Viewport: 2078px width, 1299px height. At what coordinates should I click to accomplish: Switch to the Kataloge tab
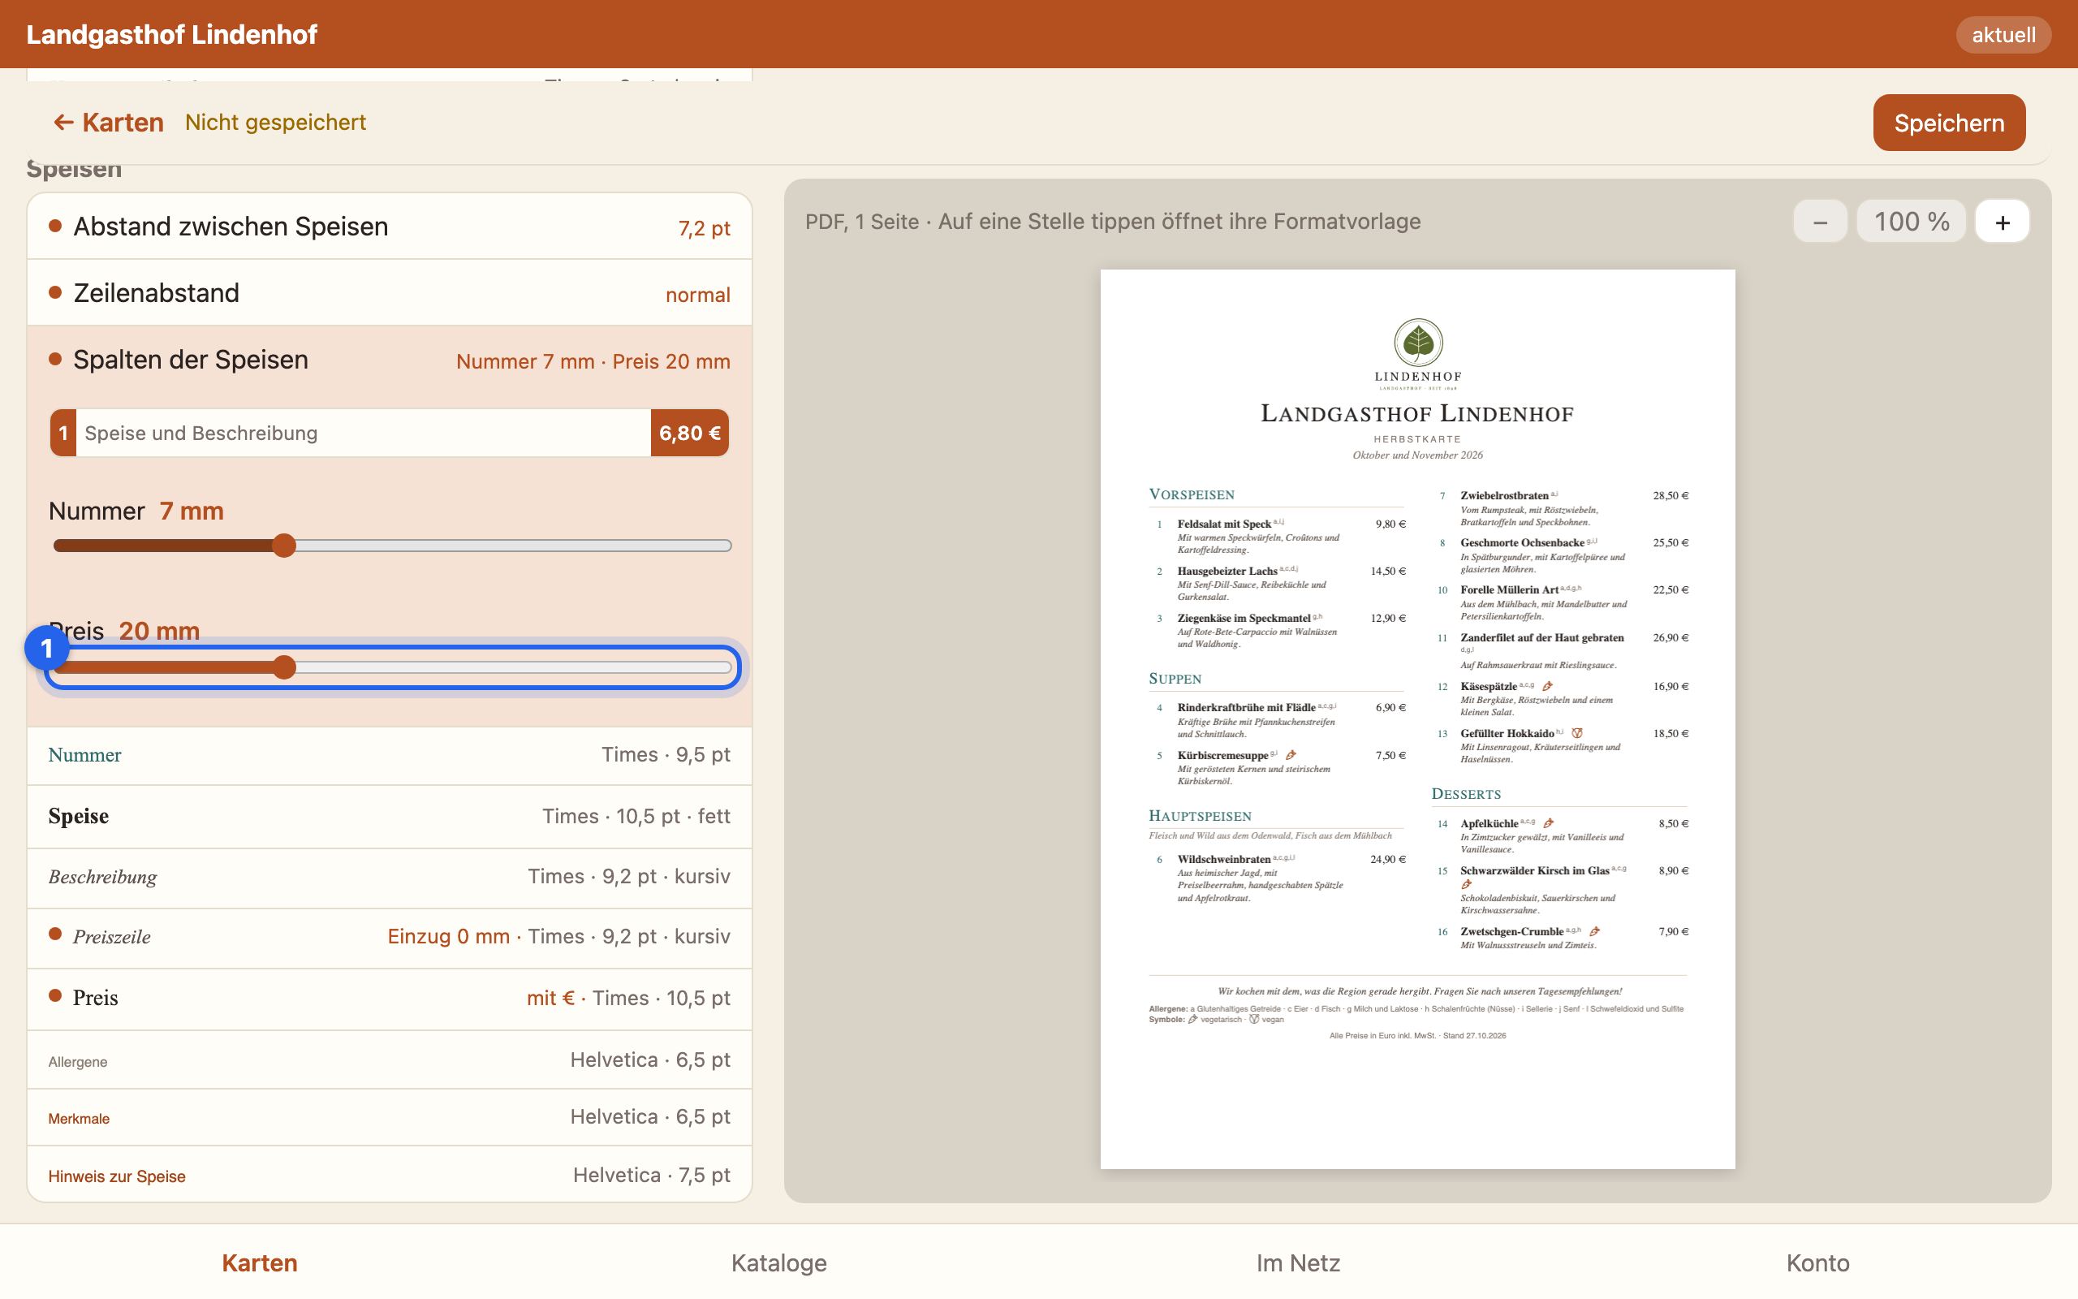point(778,1263)
